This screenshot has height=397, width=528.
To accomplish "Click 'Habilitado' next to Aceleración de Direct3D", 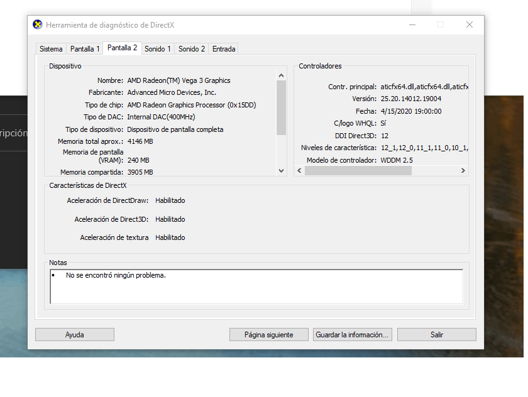I will pyautogui.click(x=170, y=219).
